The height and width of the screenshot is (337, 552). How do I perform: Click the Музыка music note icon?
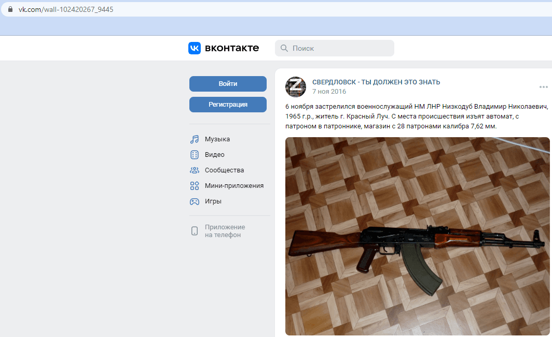point(195,139)
